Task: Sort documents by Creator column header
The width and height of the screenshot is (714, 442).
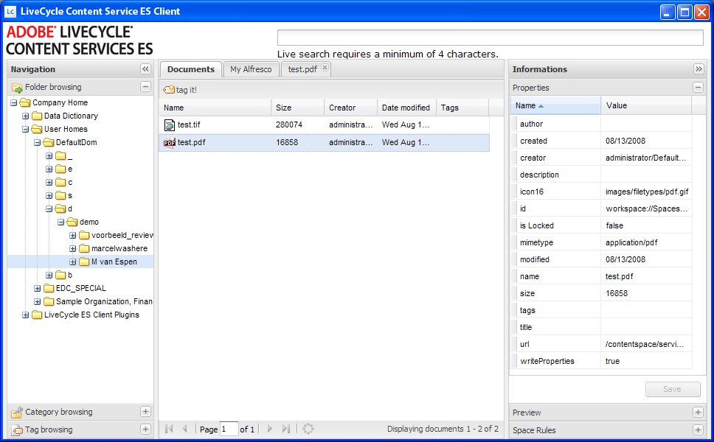Action: coord(351,108)
